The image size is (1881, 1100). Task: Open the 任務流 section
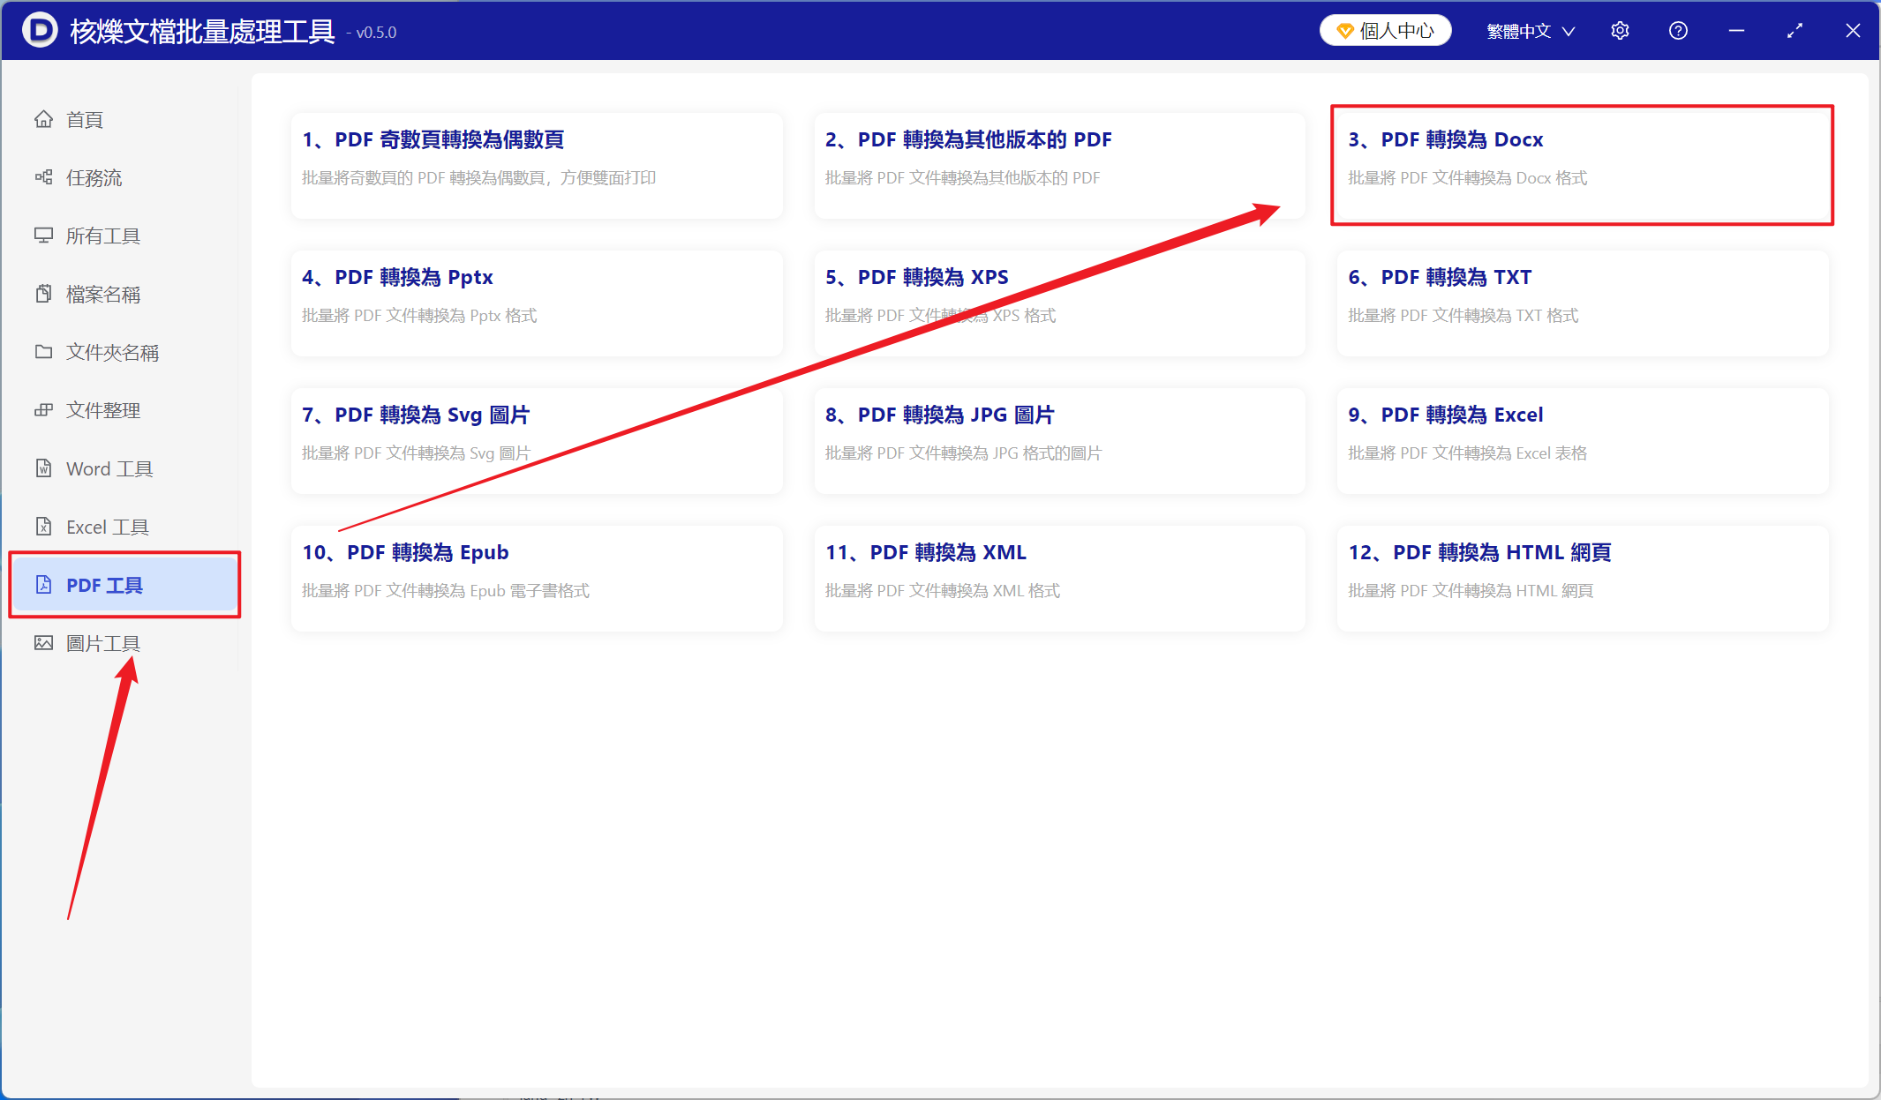124,177
